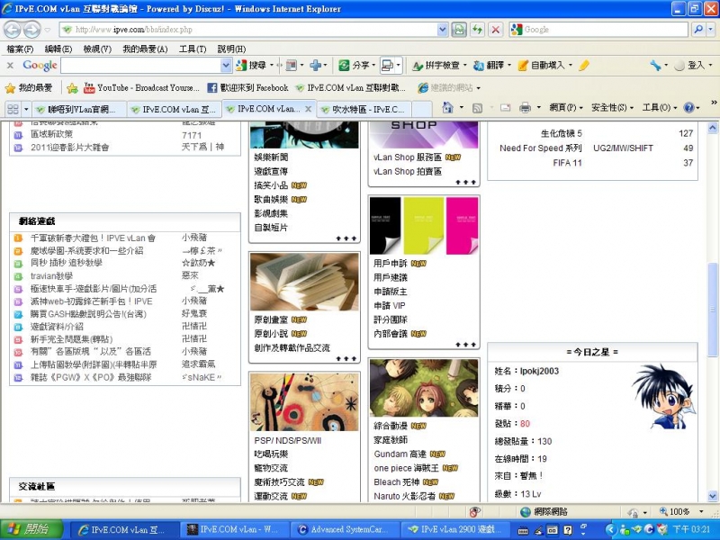Click the Quick Tabs grid icon
This screenshot has width=720, height=540.
[13, 109]
